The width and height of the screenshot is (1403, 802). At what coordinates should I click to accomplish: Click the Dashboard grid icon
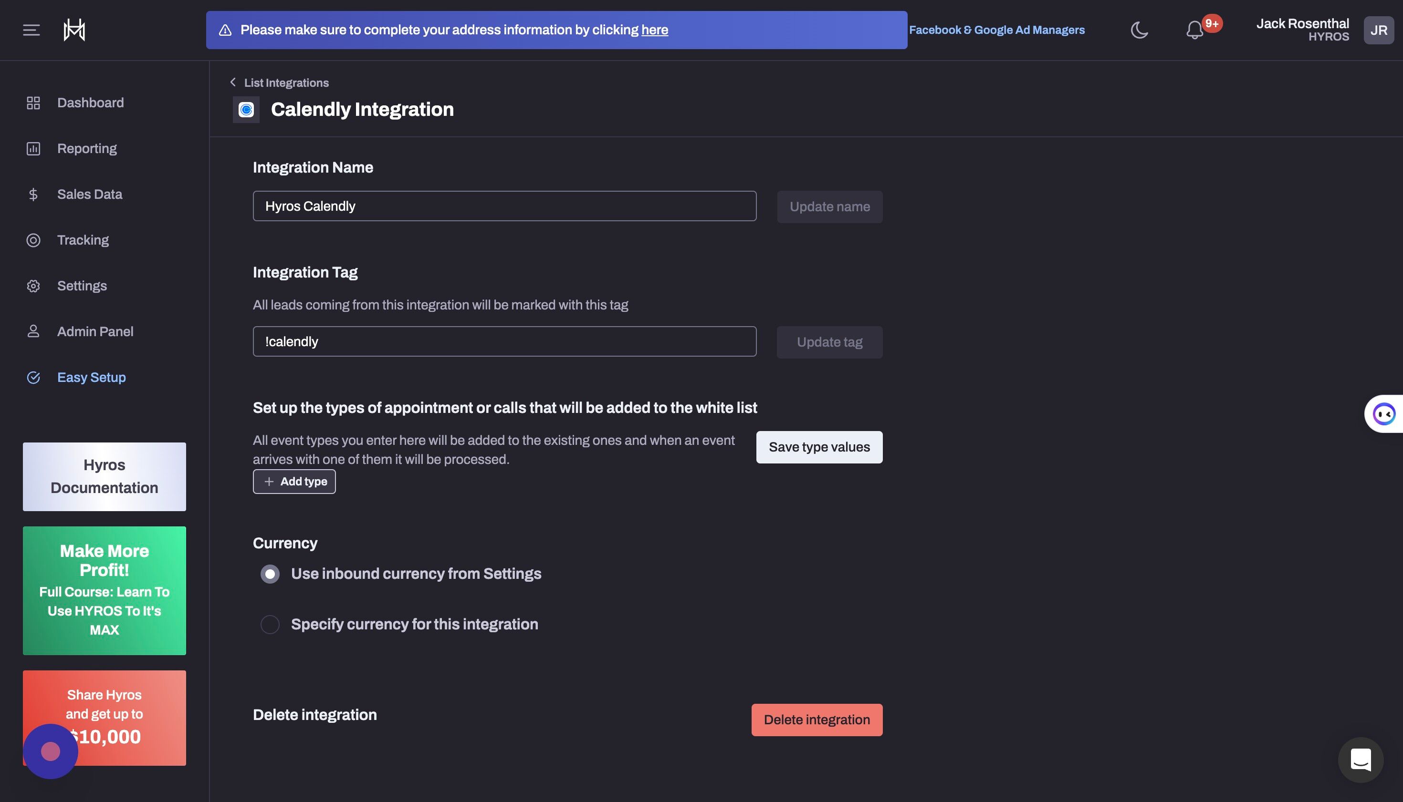pyautogui.click(x=33, y=103)
